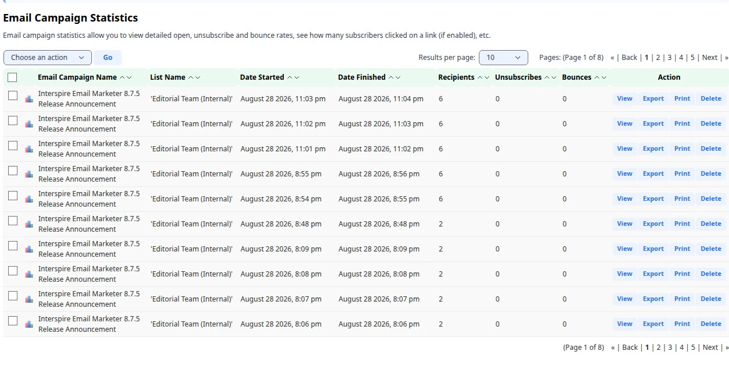Viewport: 729px width, 365px height.
Task: View the campaign started at 8:54 pm
Action: 625,199
